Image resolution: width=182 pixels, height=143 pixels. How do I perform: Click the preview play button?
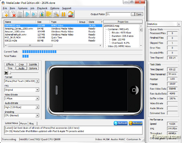tap(6, 73)
